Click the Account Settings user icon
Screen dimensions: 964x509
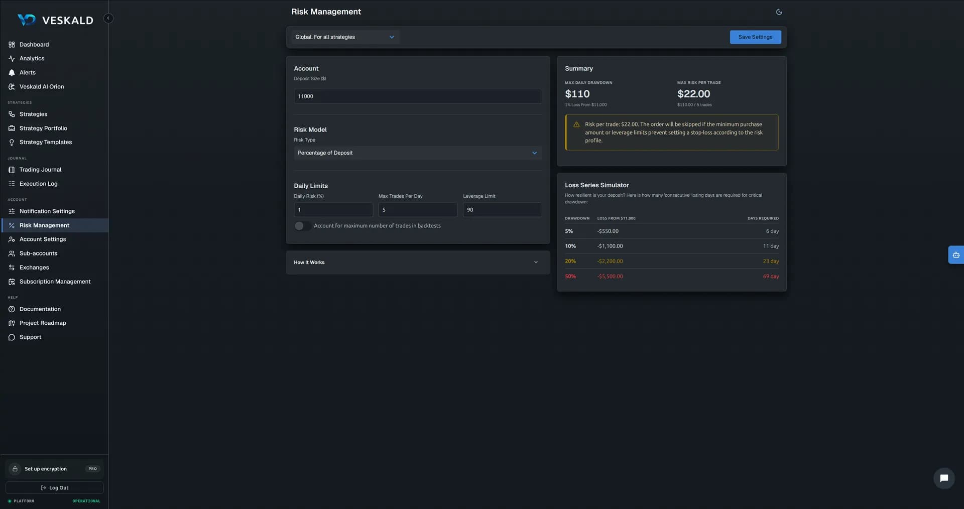click(x=12, y=239)
